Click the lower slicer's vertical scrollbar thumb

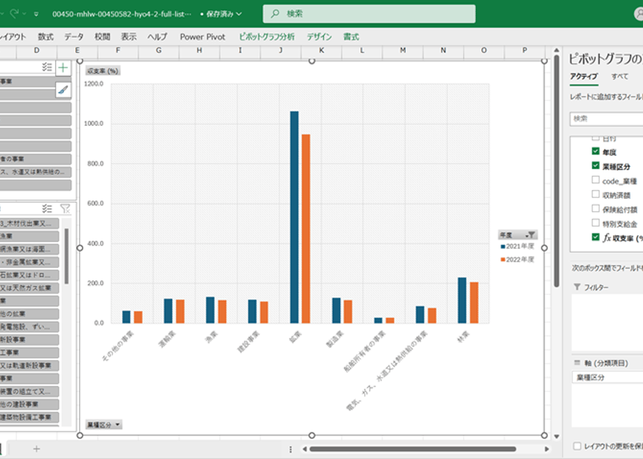pyautogui.click(x=66, y=256)
